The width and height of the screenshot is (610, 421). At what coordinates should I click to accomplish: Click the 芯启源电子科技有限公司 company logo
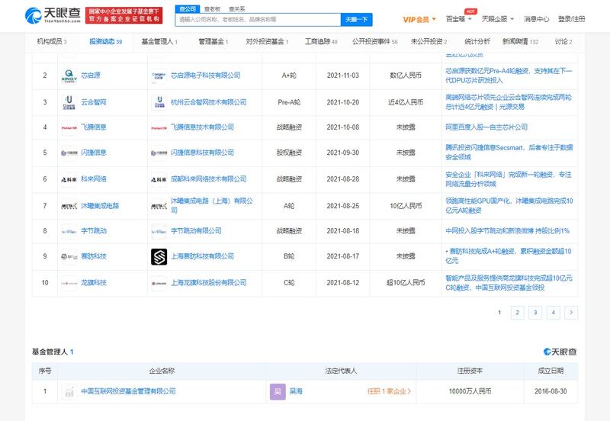159,76
